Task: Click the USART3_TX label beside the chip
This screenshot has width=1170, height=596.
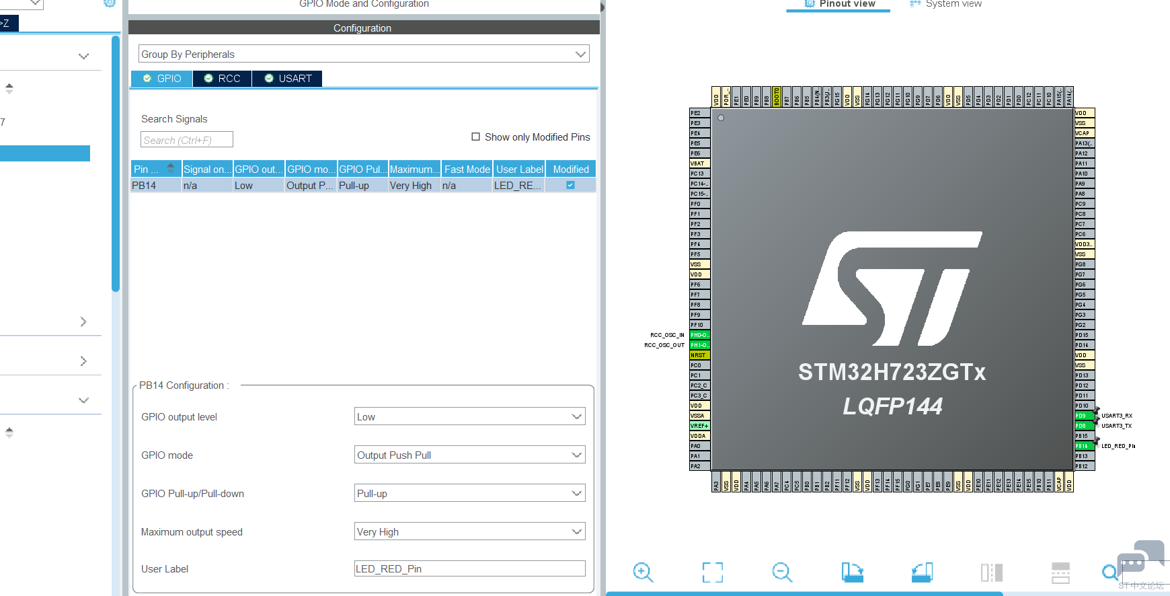Action: (x=1117, y=426)
